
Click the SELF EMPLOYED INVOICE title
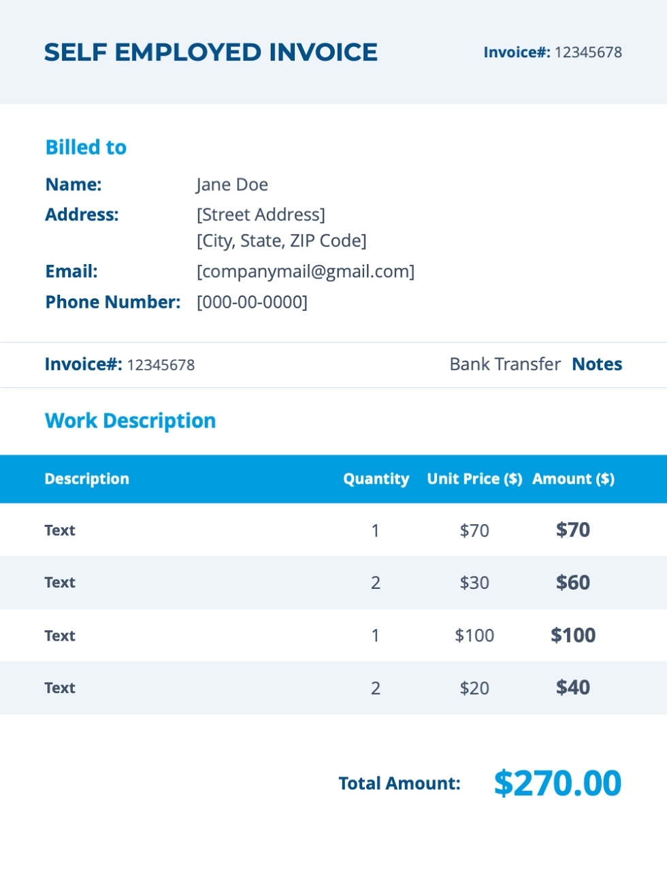pos(210,52)
